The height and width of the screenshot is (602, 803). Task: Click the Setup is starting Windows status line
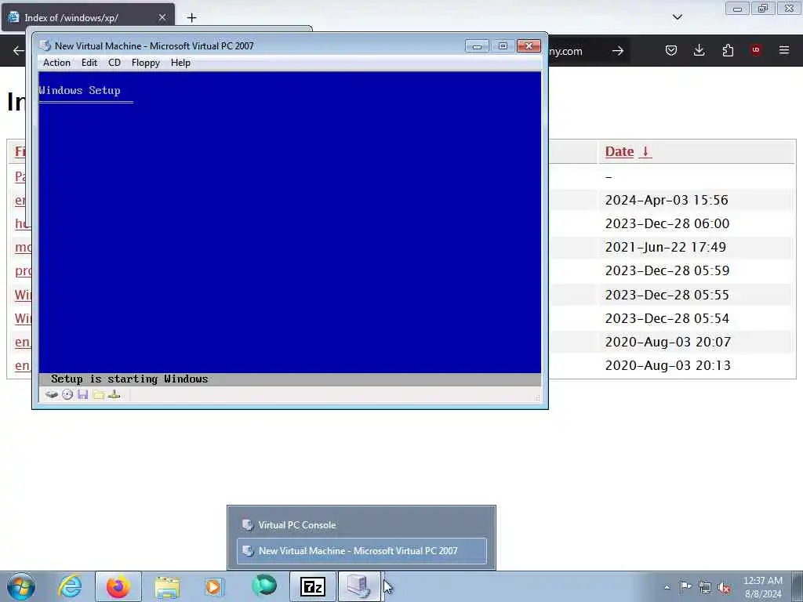pos(129,379)
